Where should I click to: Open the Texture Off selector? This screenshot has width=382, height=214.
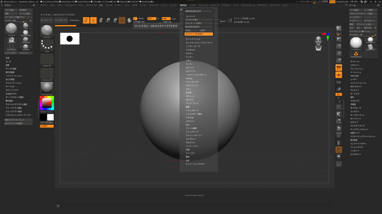(x=47, y=74)
